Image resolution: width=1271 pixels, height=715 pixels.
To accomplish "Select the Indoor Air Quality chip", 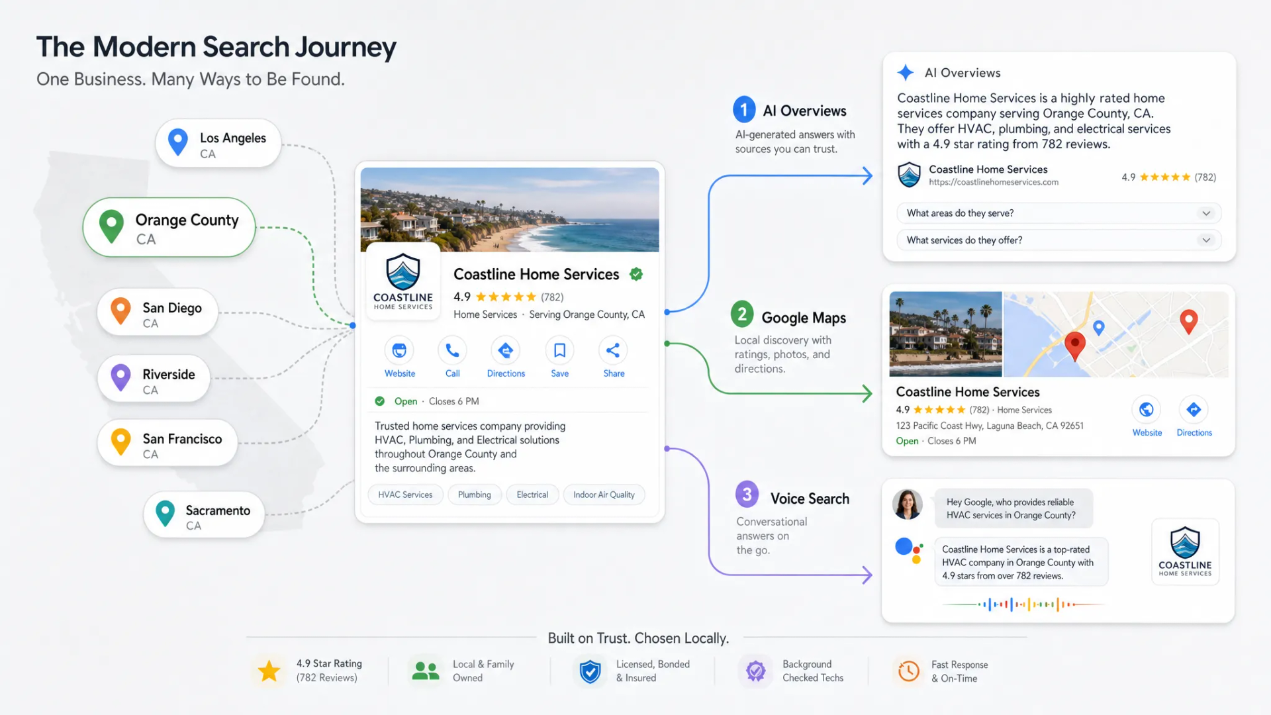I will point(604,495).
